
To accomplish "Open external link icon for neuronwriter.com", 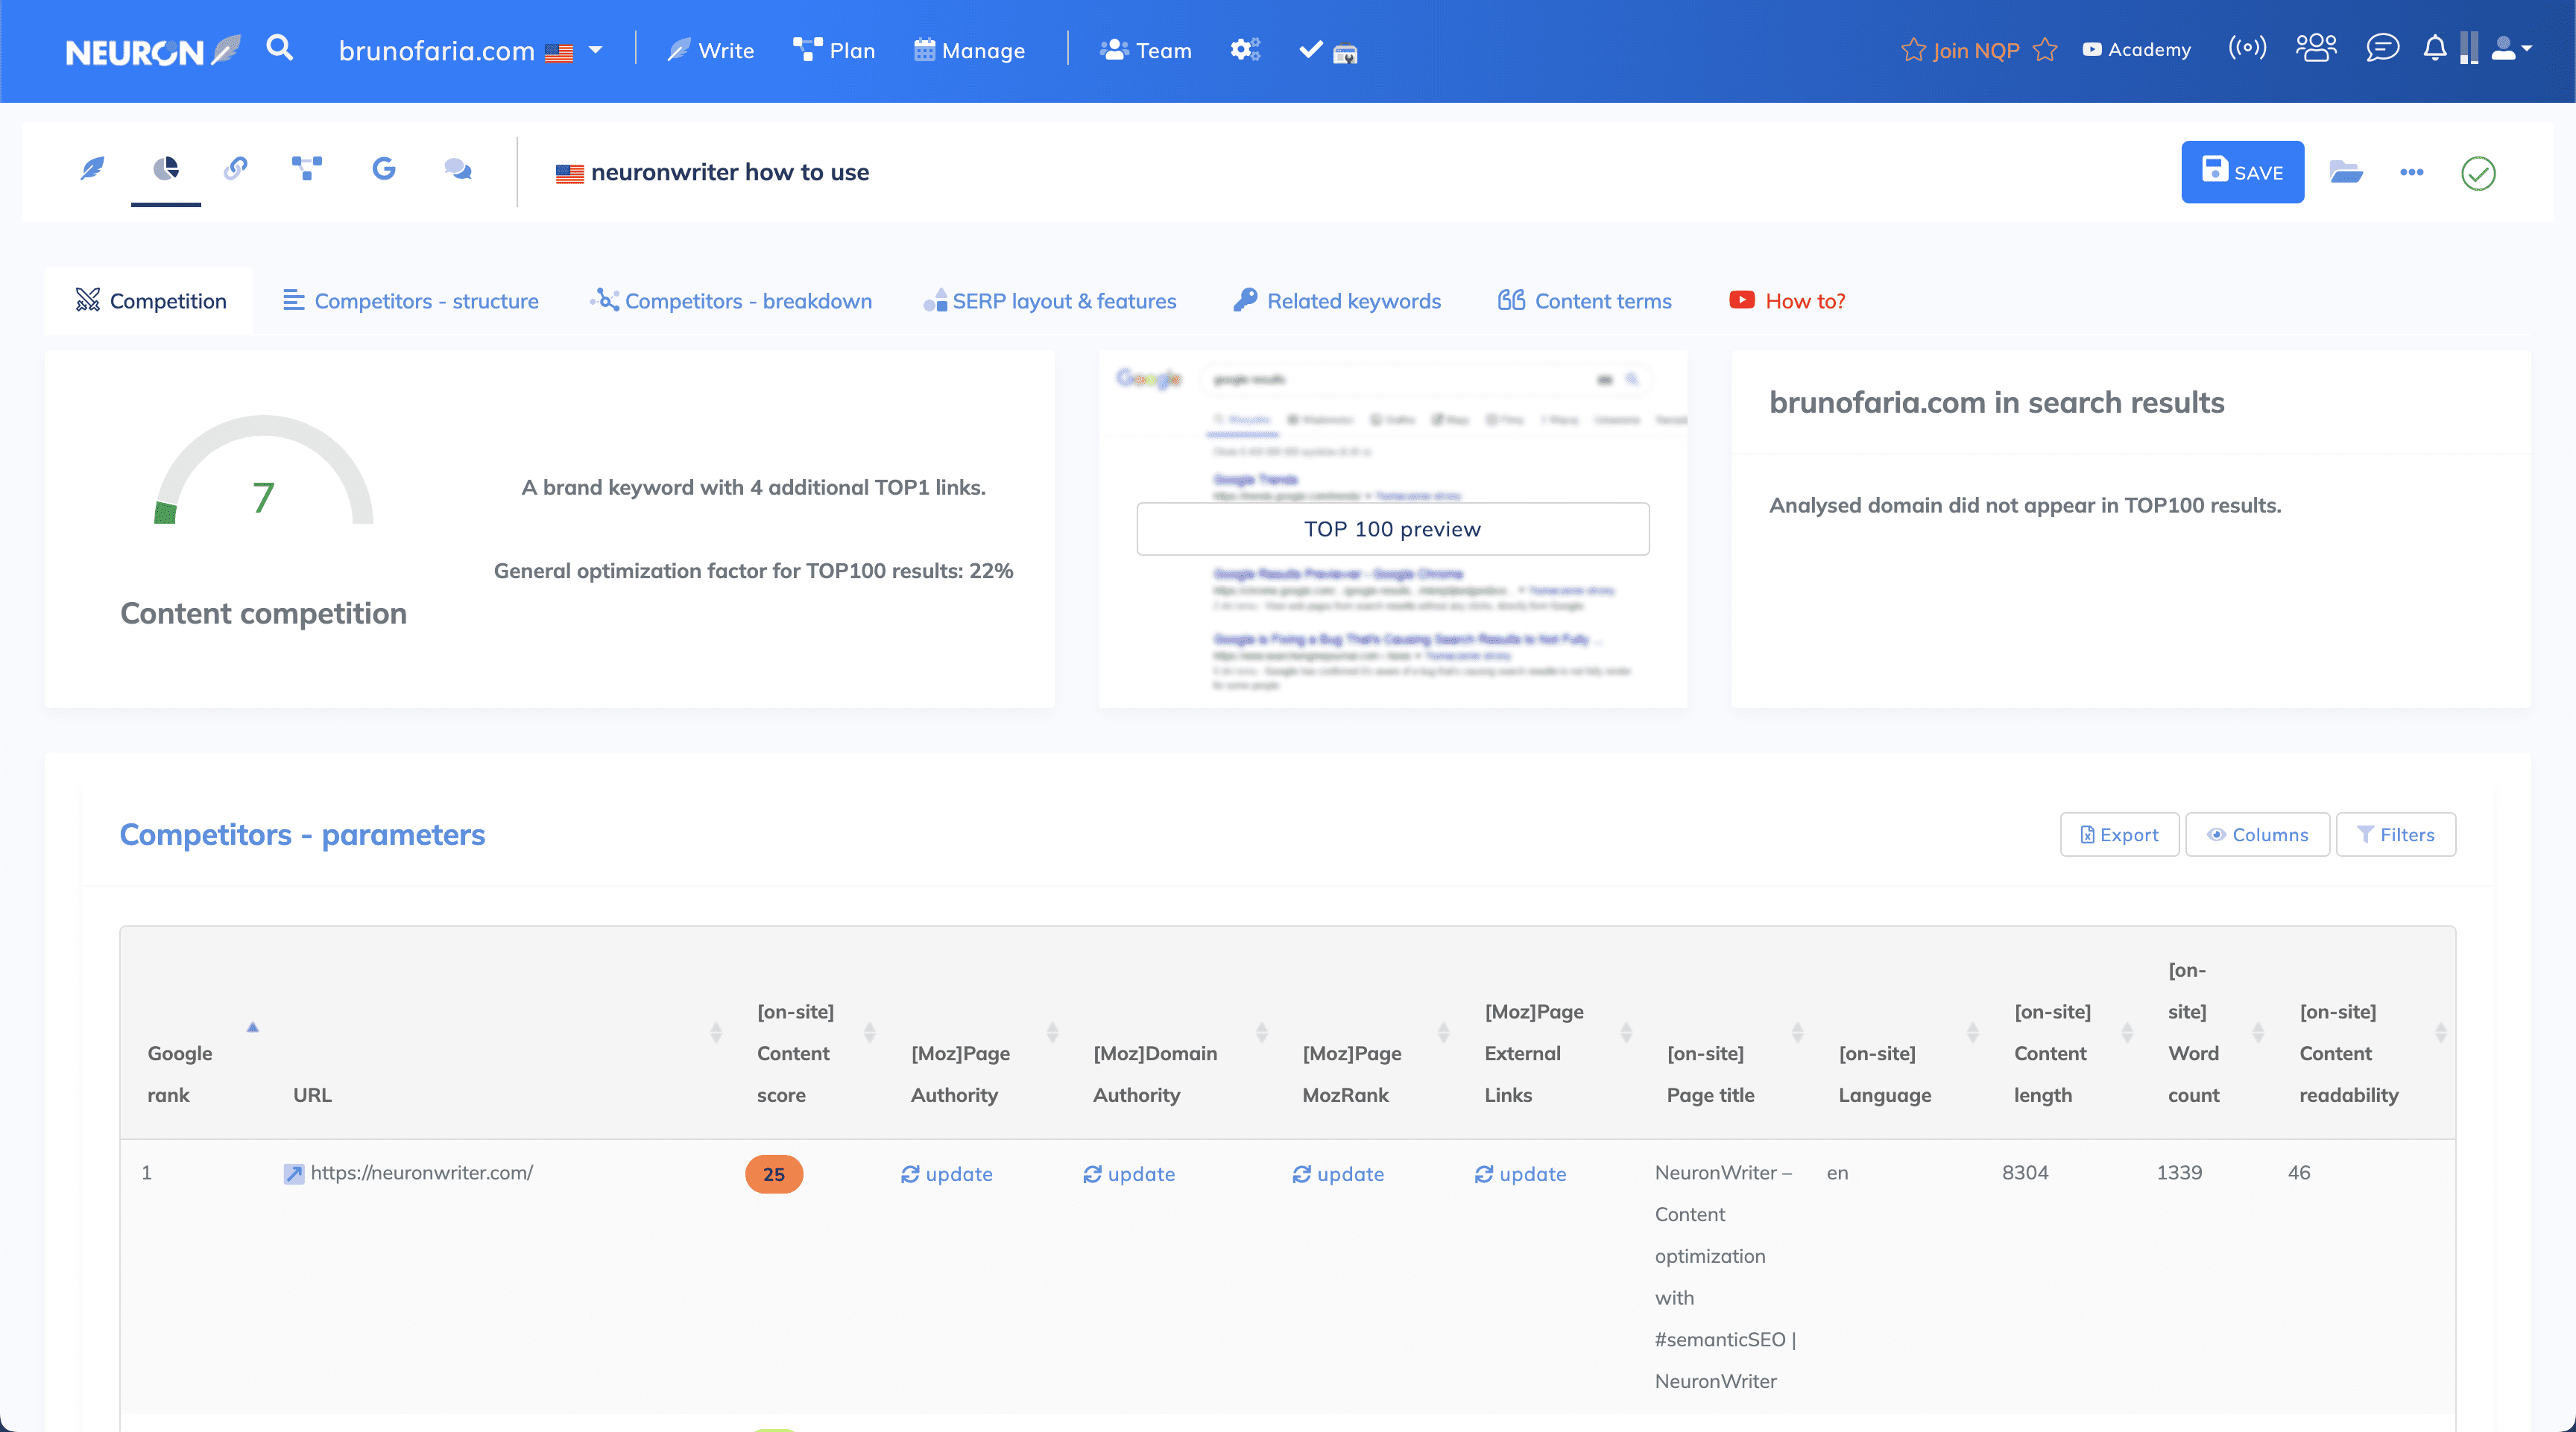I will (x=293, y=1173).
